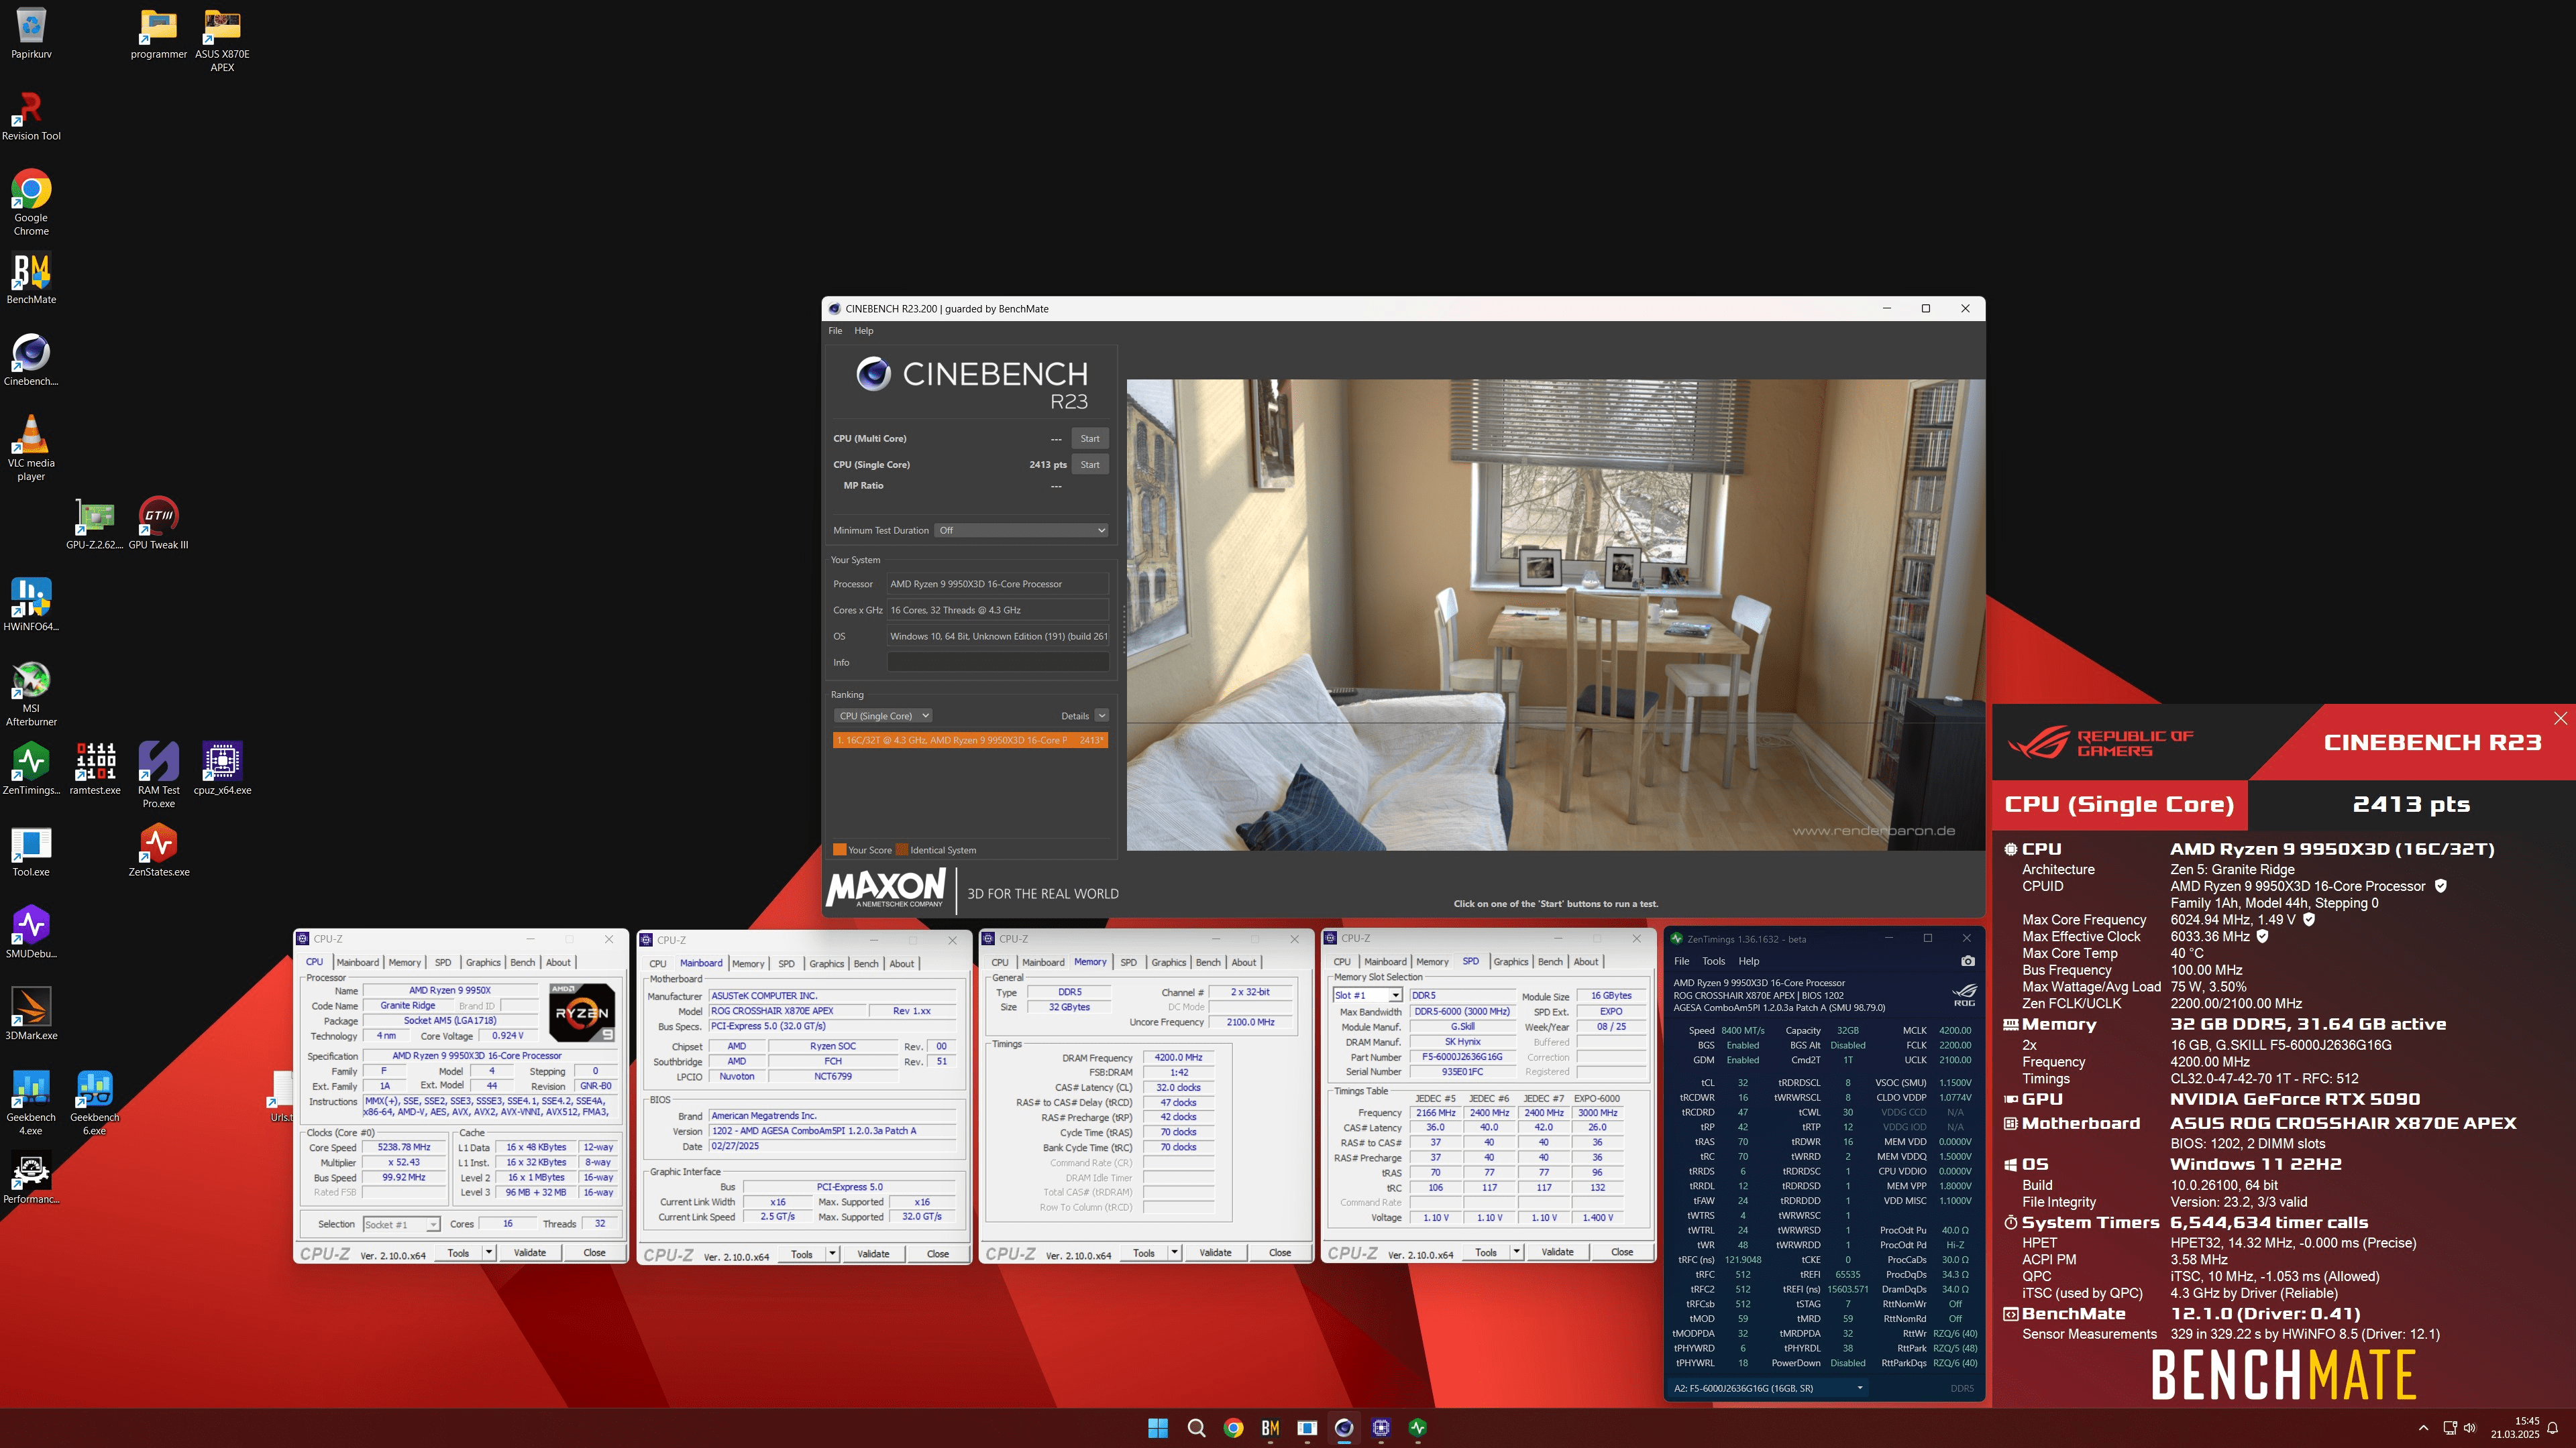Click the ZenTimings screenshot camera icon
The height and width of the screenshot is (1448, 2576).
point(1967,961)
